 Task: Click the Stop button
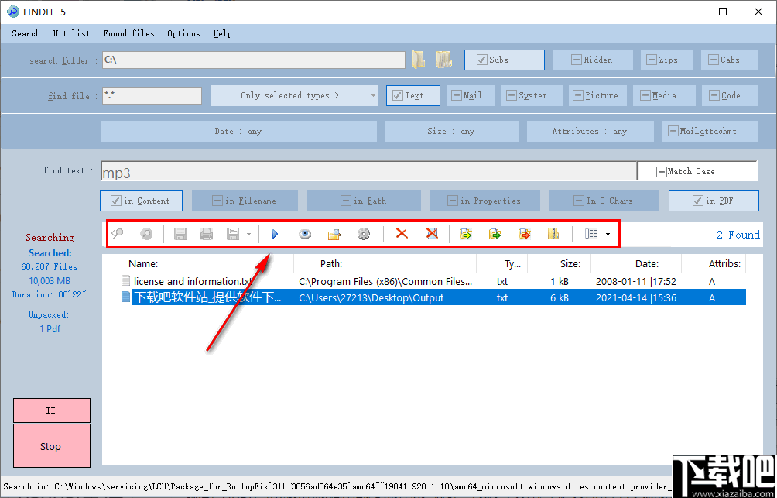coord(52,446)
